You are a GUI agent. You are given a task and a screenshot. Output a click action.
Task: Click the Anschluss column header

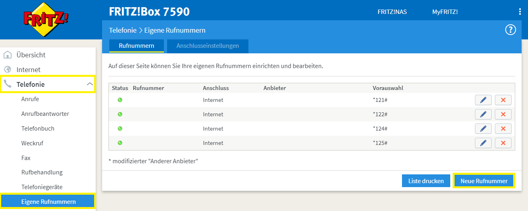click(x=216, y=88)
